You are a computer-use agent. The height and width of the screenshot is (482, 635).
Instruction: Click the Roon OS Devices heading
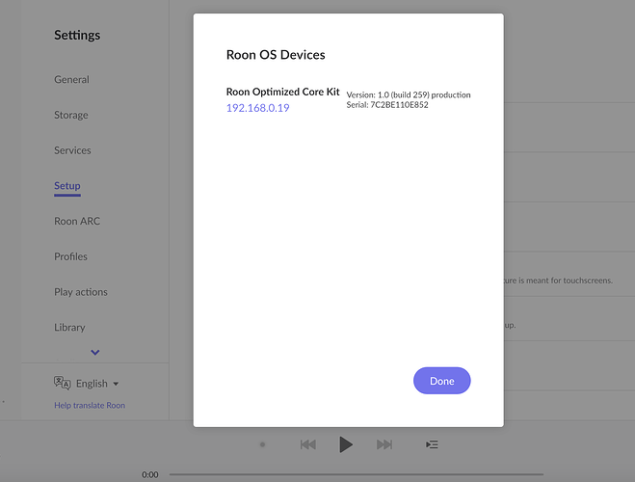click(x=276, y=55)
